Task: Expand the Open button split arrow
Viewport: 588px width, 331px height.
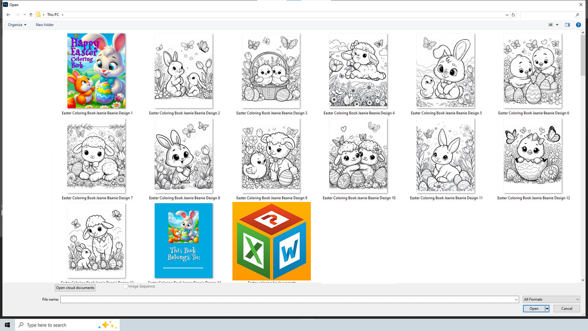Action: [x=547, y=309]
